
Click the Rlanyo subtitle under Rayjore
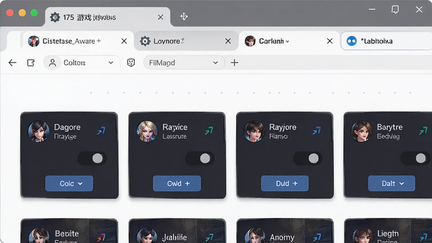pos(278,136)
